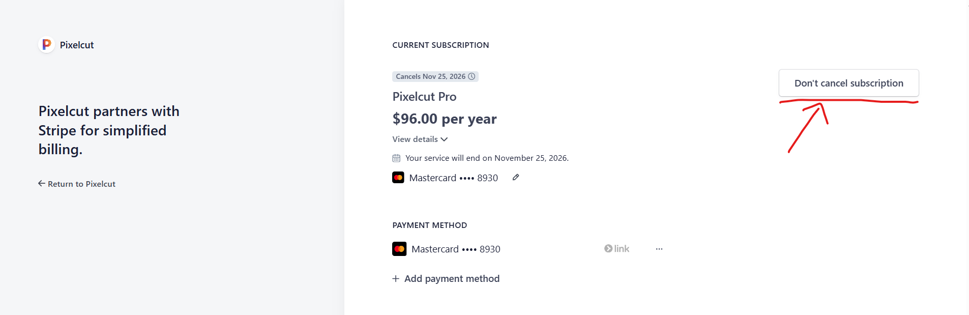Click Mastercard logo under Current Subscription
Screen dimensions: 969x315
point(398,178)
